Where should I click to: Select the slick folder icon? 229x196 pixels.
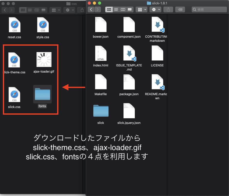pyautogui.click(x=101, y=111)
